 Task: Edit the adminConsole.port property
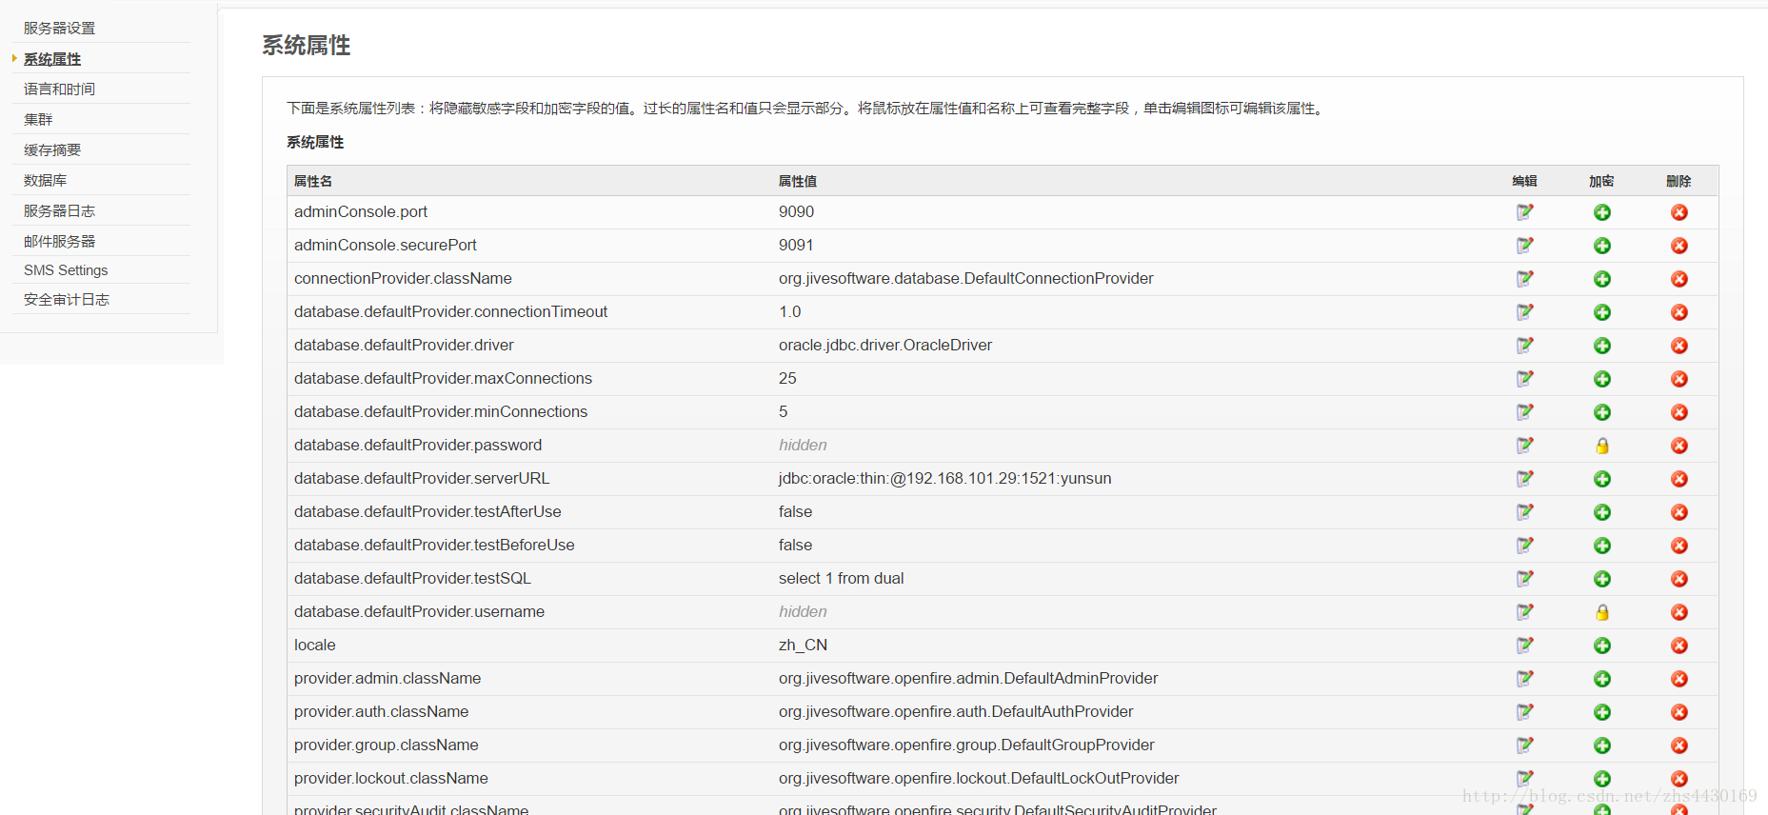1525,212
